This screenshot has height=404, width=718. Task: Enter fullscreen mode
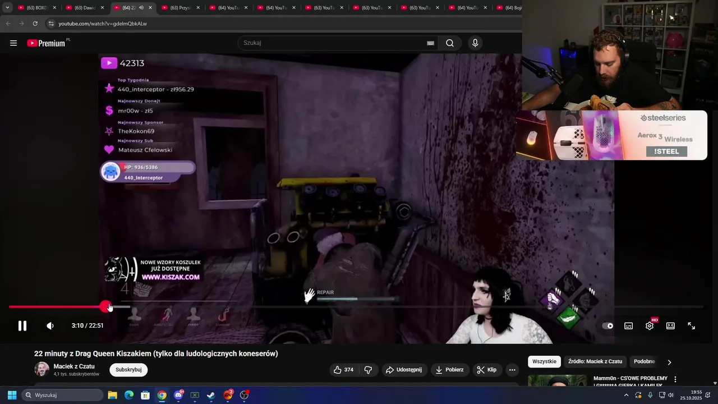coord(692,325)
